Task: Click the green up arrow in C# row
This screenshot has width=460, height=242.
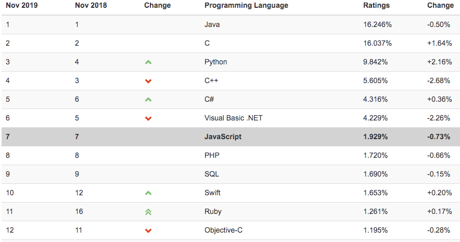Action: pyautogui.click(x=148, y=100)
